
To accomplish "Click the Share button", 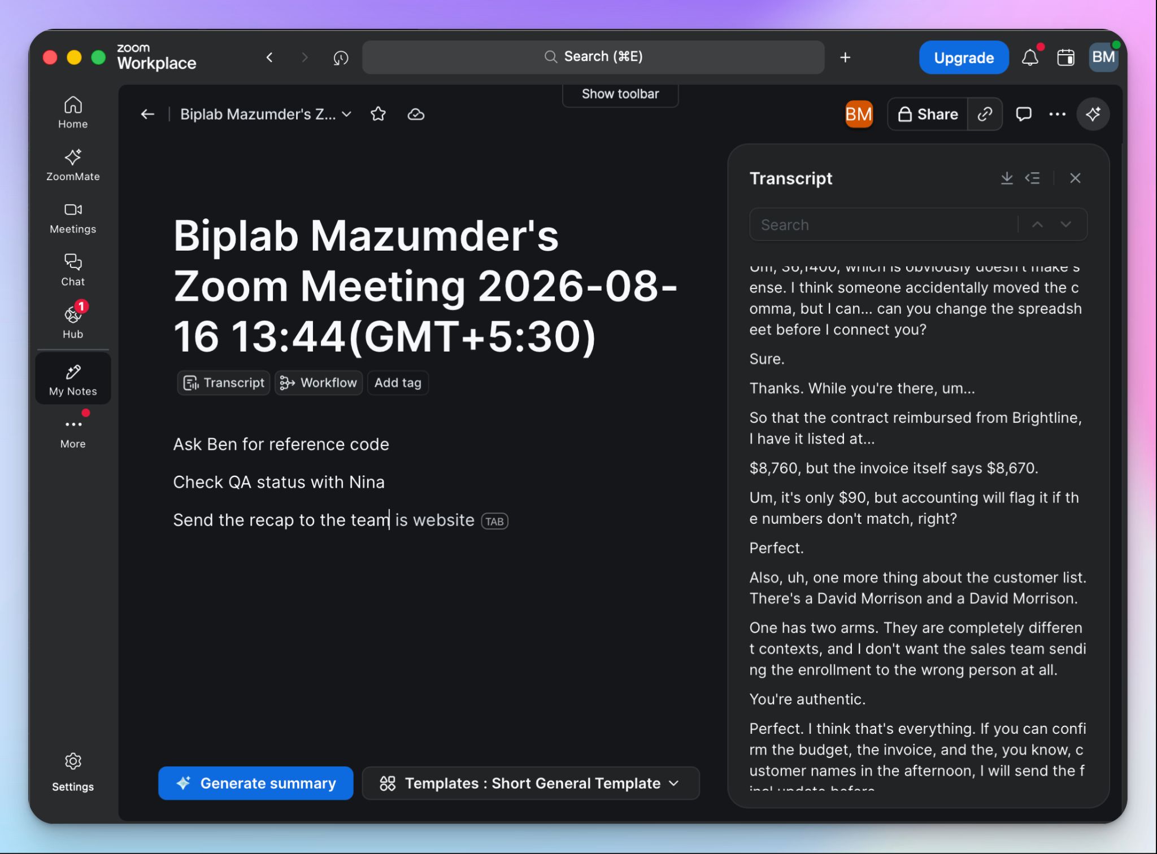I will click(928, 114).
